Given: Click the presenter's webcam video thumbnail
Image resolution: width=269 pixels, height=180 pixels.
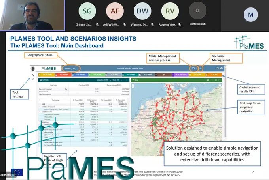Looking at the screenshot, I should (32, 15).
